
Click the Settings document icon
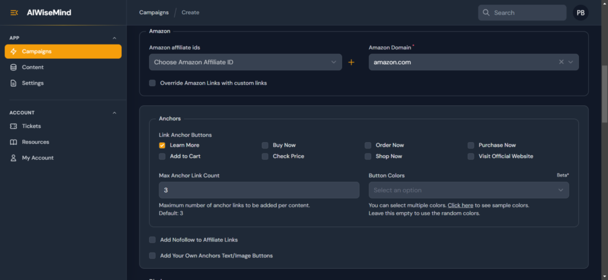tap(14, 83)
